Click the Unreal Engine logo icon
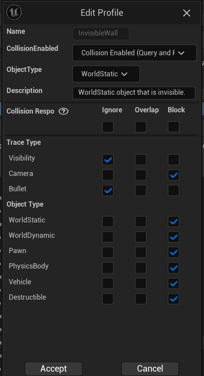Image resolution: width=204 pixels, height=376 pixels. coord(14,12)
